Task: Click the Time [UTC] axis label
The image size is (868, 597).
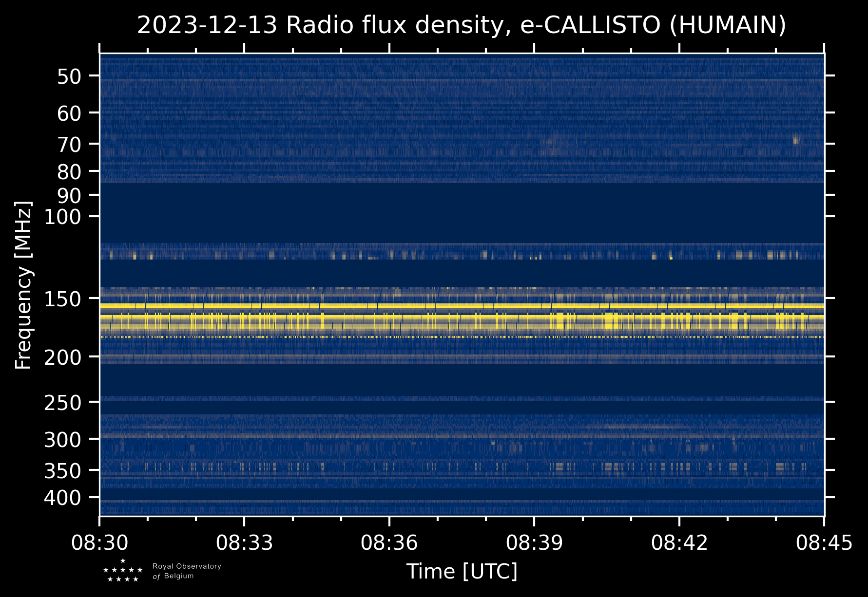Action: [462, 572]
